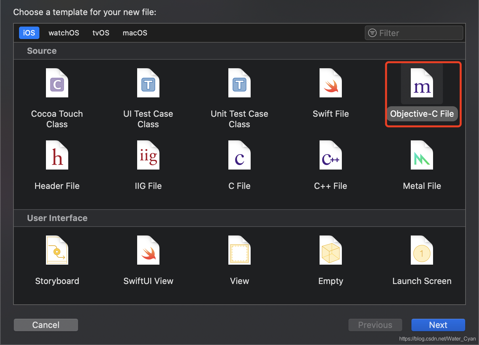Choose the Header File 'h' icon
The width and height of the screenshot is (479, 345).
57,155
